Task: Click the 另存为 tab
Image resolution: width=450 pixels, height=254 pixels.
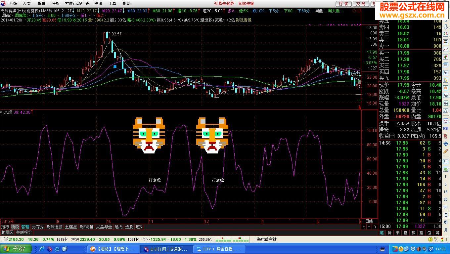Action: [x=38, y=227]
